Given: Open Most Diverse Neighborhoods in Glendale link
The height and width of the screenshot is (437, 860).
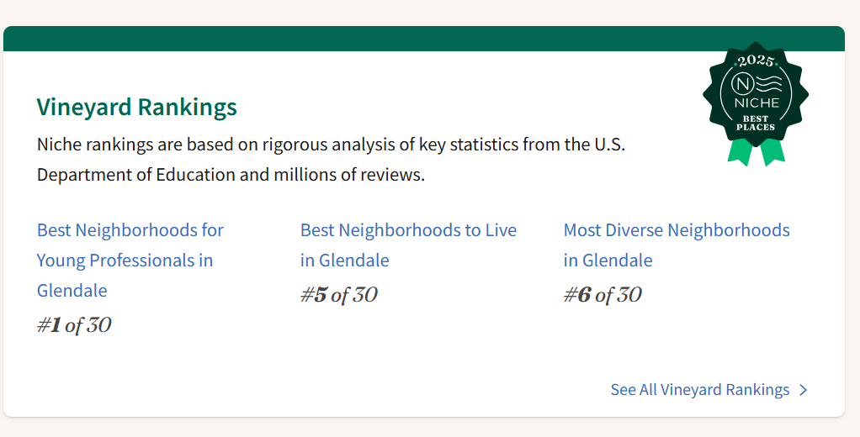Looking at the screenshot, I should pos(677,245).
